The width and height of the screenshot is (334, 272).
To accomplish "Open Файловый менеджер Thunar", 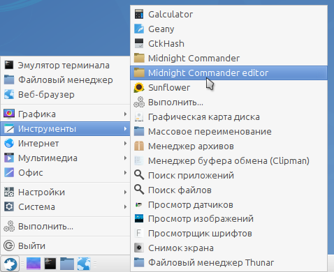I will [x=228, y=262].
